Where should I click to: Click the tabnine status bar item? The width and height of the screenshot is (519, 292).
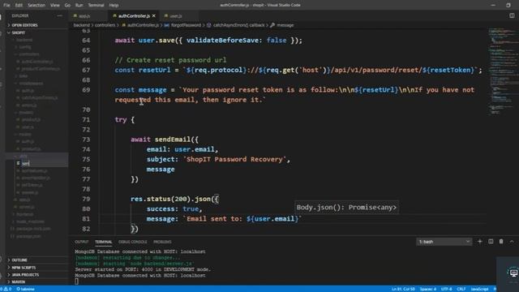[25, 289]
